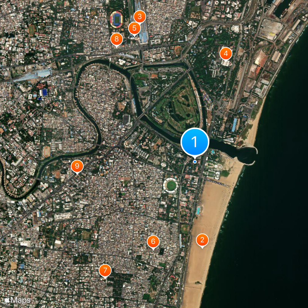Viewport: 308px width, 308px height.
Task: Click the blue oval stadium near pin 3
Action: [117, 20]
